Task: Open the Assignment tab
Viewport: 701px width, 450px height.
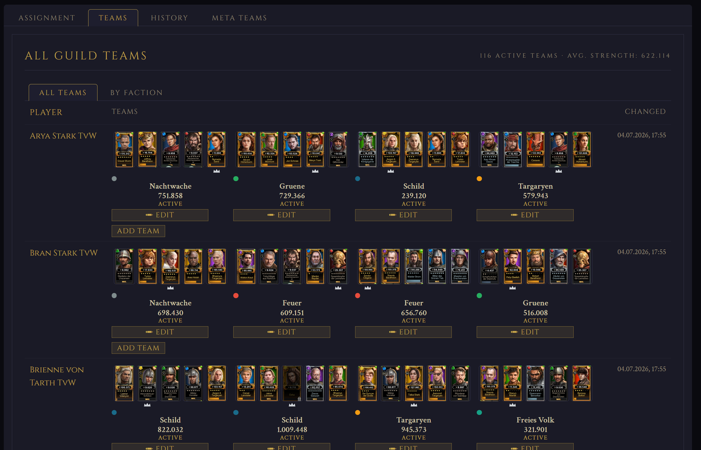Action: coord(47,18)
